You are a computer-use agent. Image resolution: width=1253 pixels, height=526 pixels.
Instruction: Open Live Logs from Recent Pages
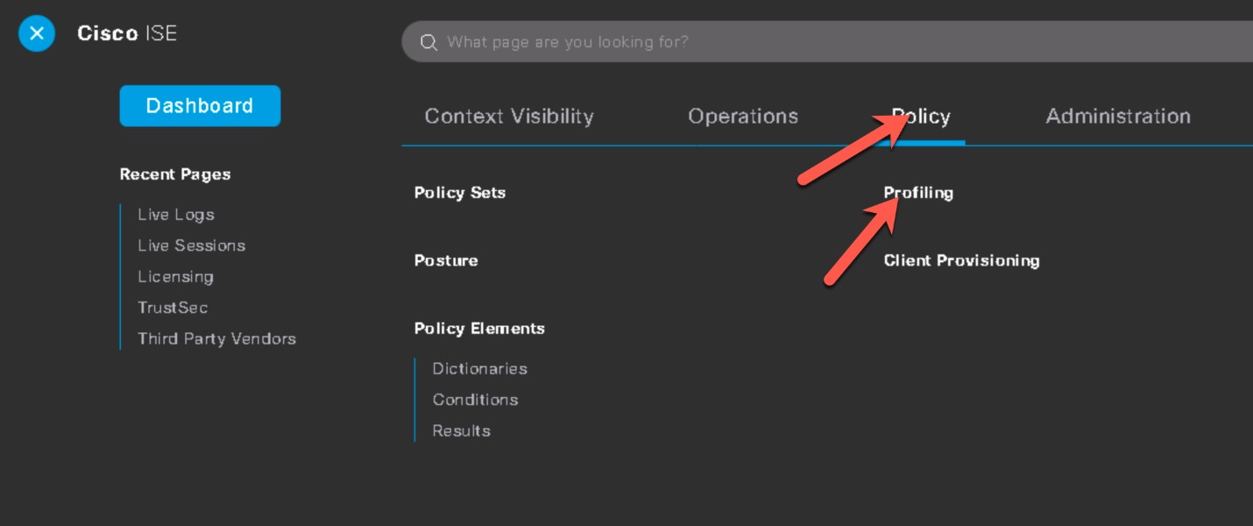[176, 215]
